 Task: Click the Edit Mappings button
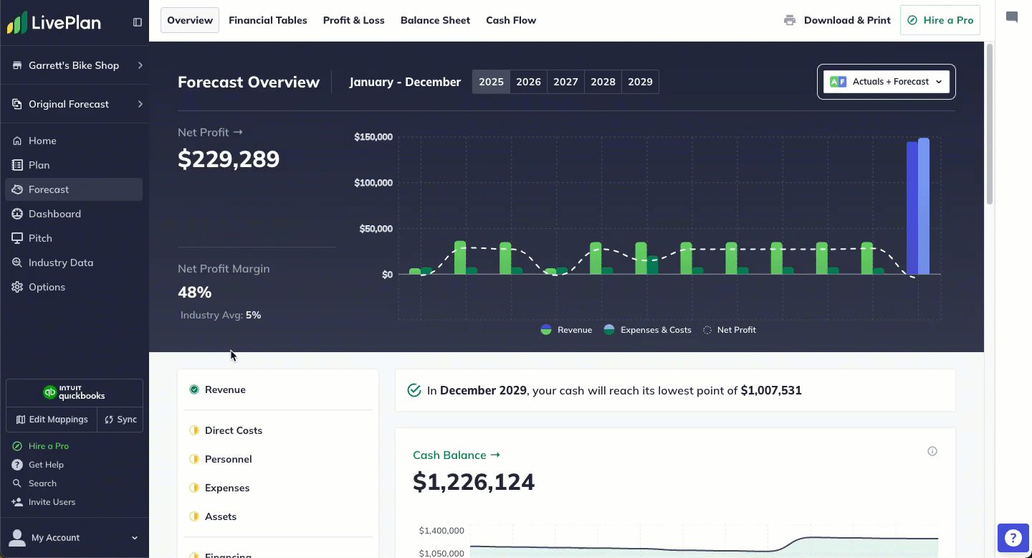click(x=52, y=420)
